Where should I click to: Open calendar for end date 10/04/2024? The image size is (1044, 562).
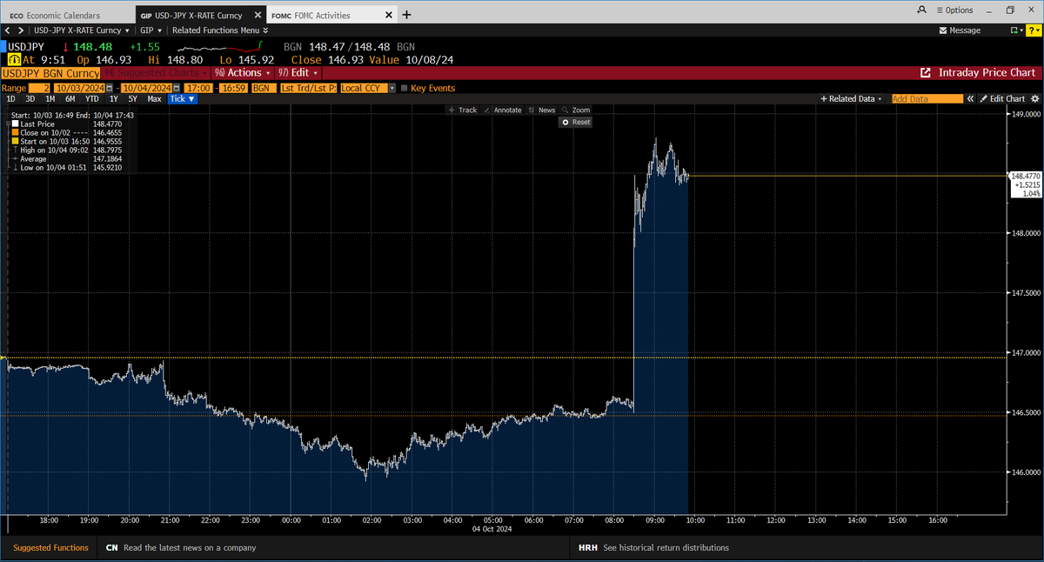177,88
